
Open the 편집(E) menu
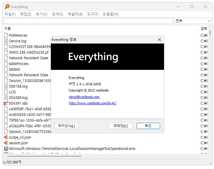(x=26, y=14)
